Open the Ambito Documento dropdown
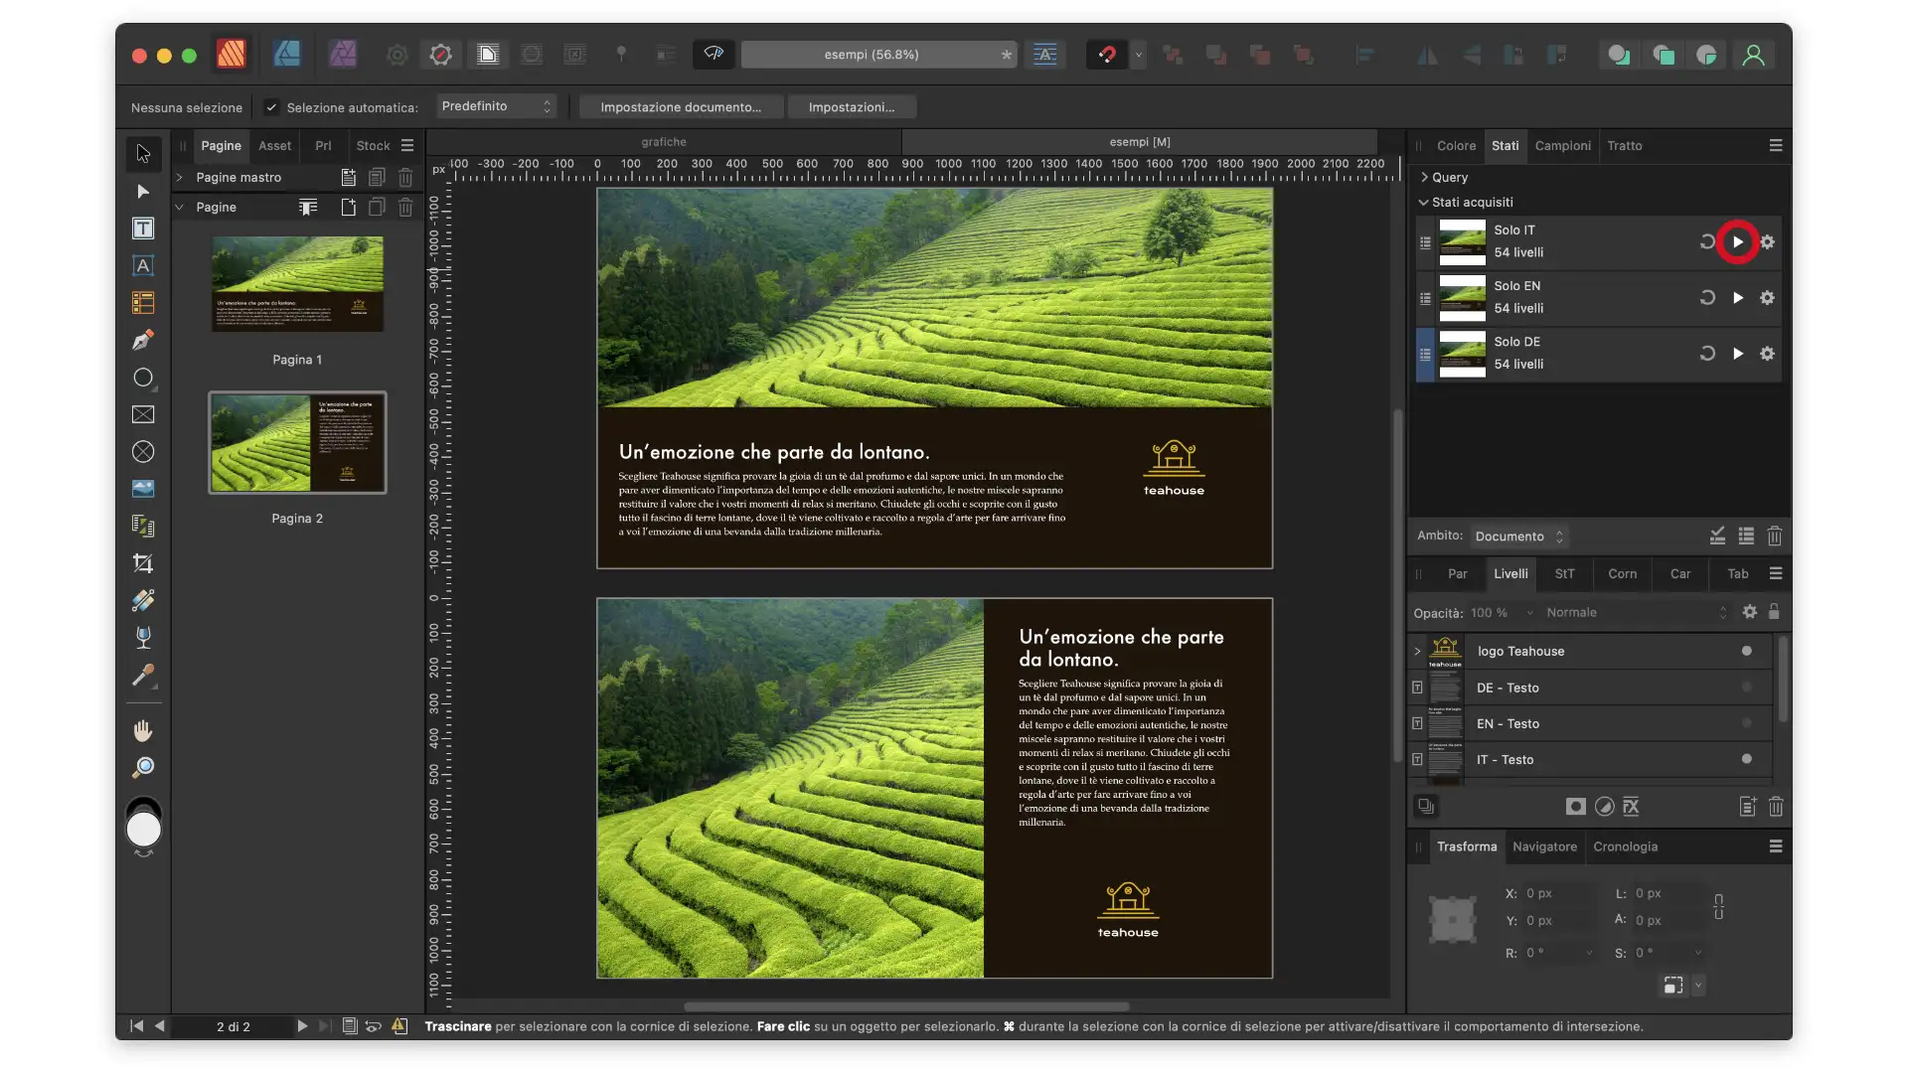This screenshot has height=1073, width=1908. pos(1519,536)
